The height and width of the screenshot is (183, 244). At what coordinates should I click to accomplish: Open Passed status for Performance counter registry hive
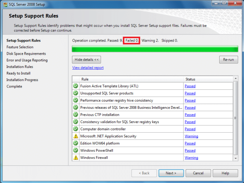click(190, 100)
